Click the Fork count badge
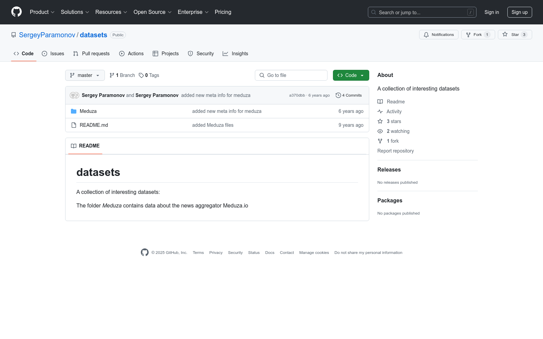The height and width of the screenshot is (339, 543). click(487, 35)
